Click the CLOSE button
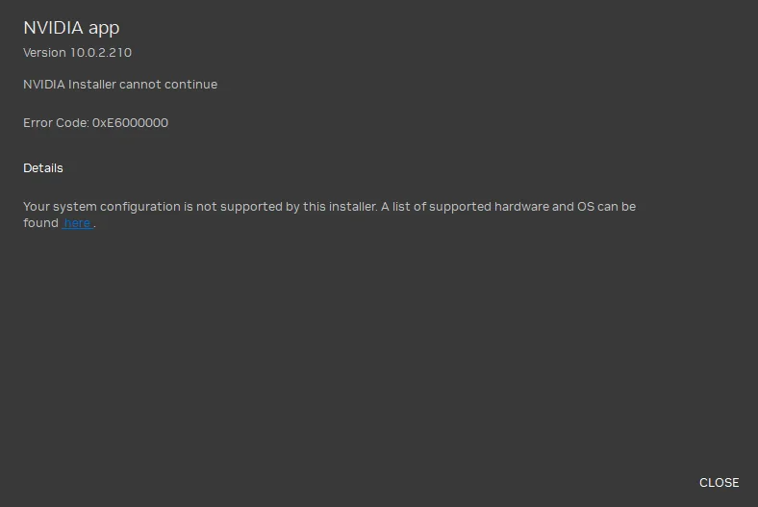The image size is (758, 507). click(x=719, y=483)
